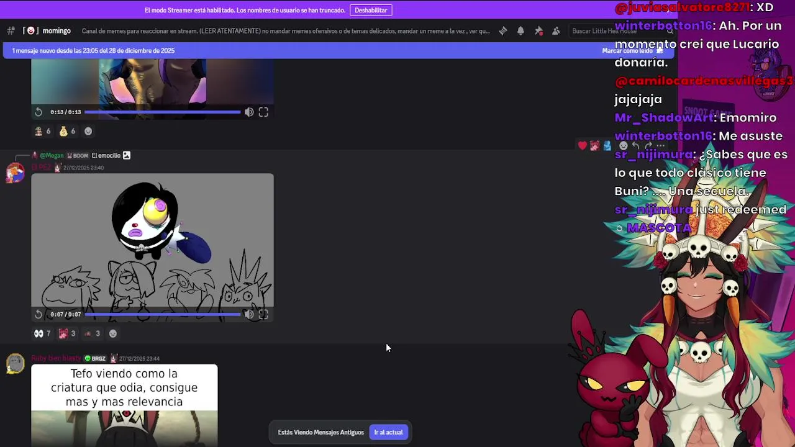Open the Tefo viendo meme image
The image size is (795, 447).
tap(124, 405)
